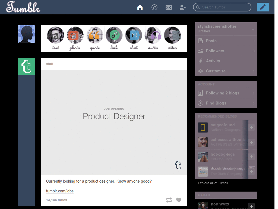278x209 pixels.
Task: Follow hot-dog-legs with plus button
Action: [251, 157]
